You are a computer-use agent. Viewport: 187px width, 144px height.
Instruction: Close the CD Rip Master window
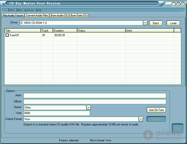click(x=183, y=4)
